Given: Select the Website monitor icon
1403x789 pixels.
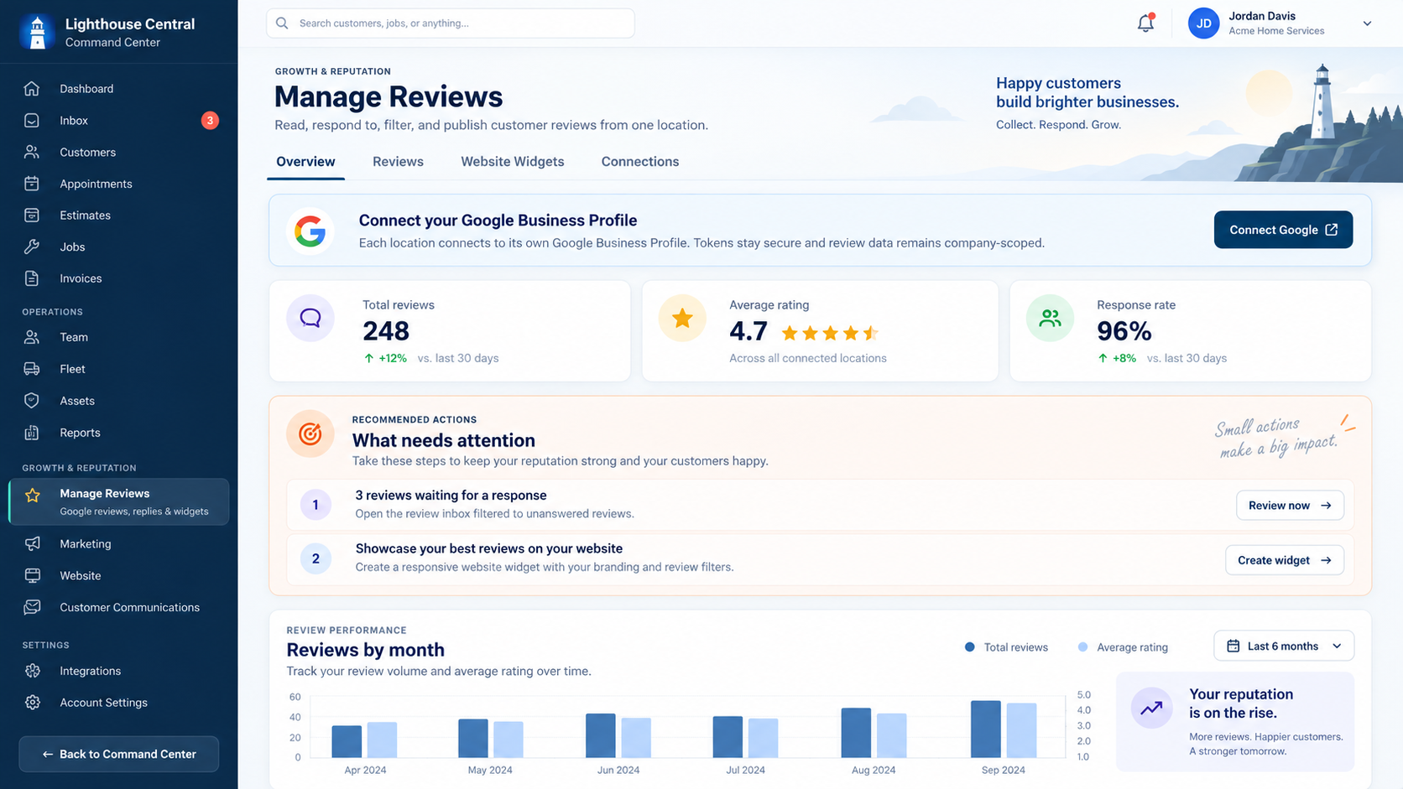Looking at the screenshot, I should [32, 576].
